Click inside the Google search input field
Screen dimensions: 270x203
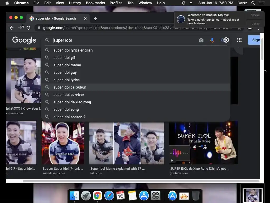pos(125,40)
